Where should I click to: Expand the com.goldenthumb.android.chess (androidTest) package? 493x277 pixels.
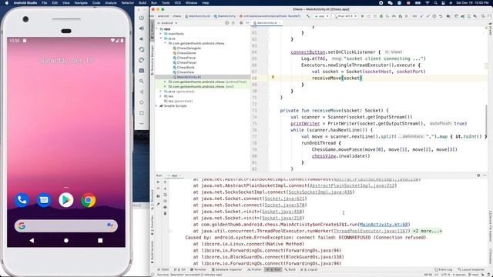point(165,82)
